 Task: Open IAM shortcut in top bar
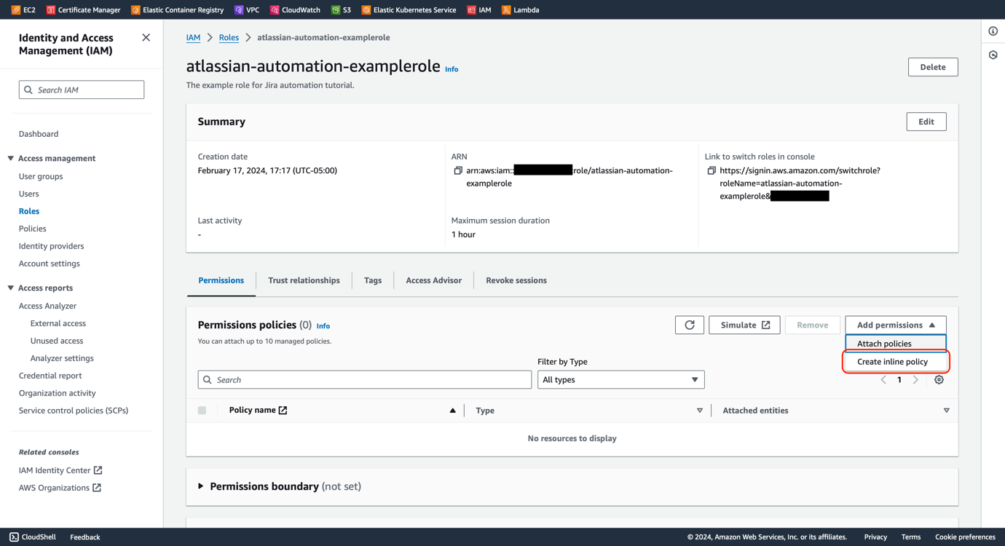pyautogui.click(x=478, y=9)
